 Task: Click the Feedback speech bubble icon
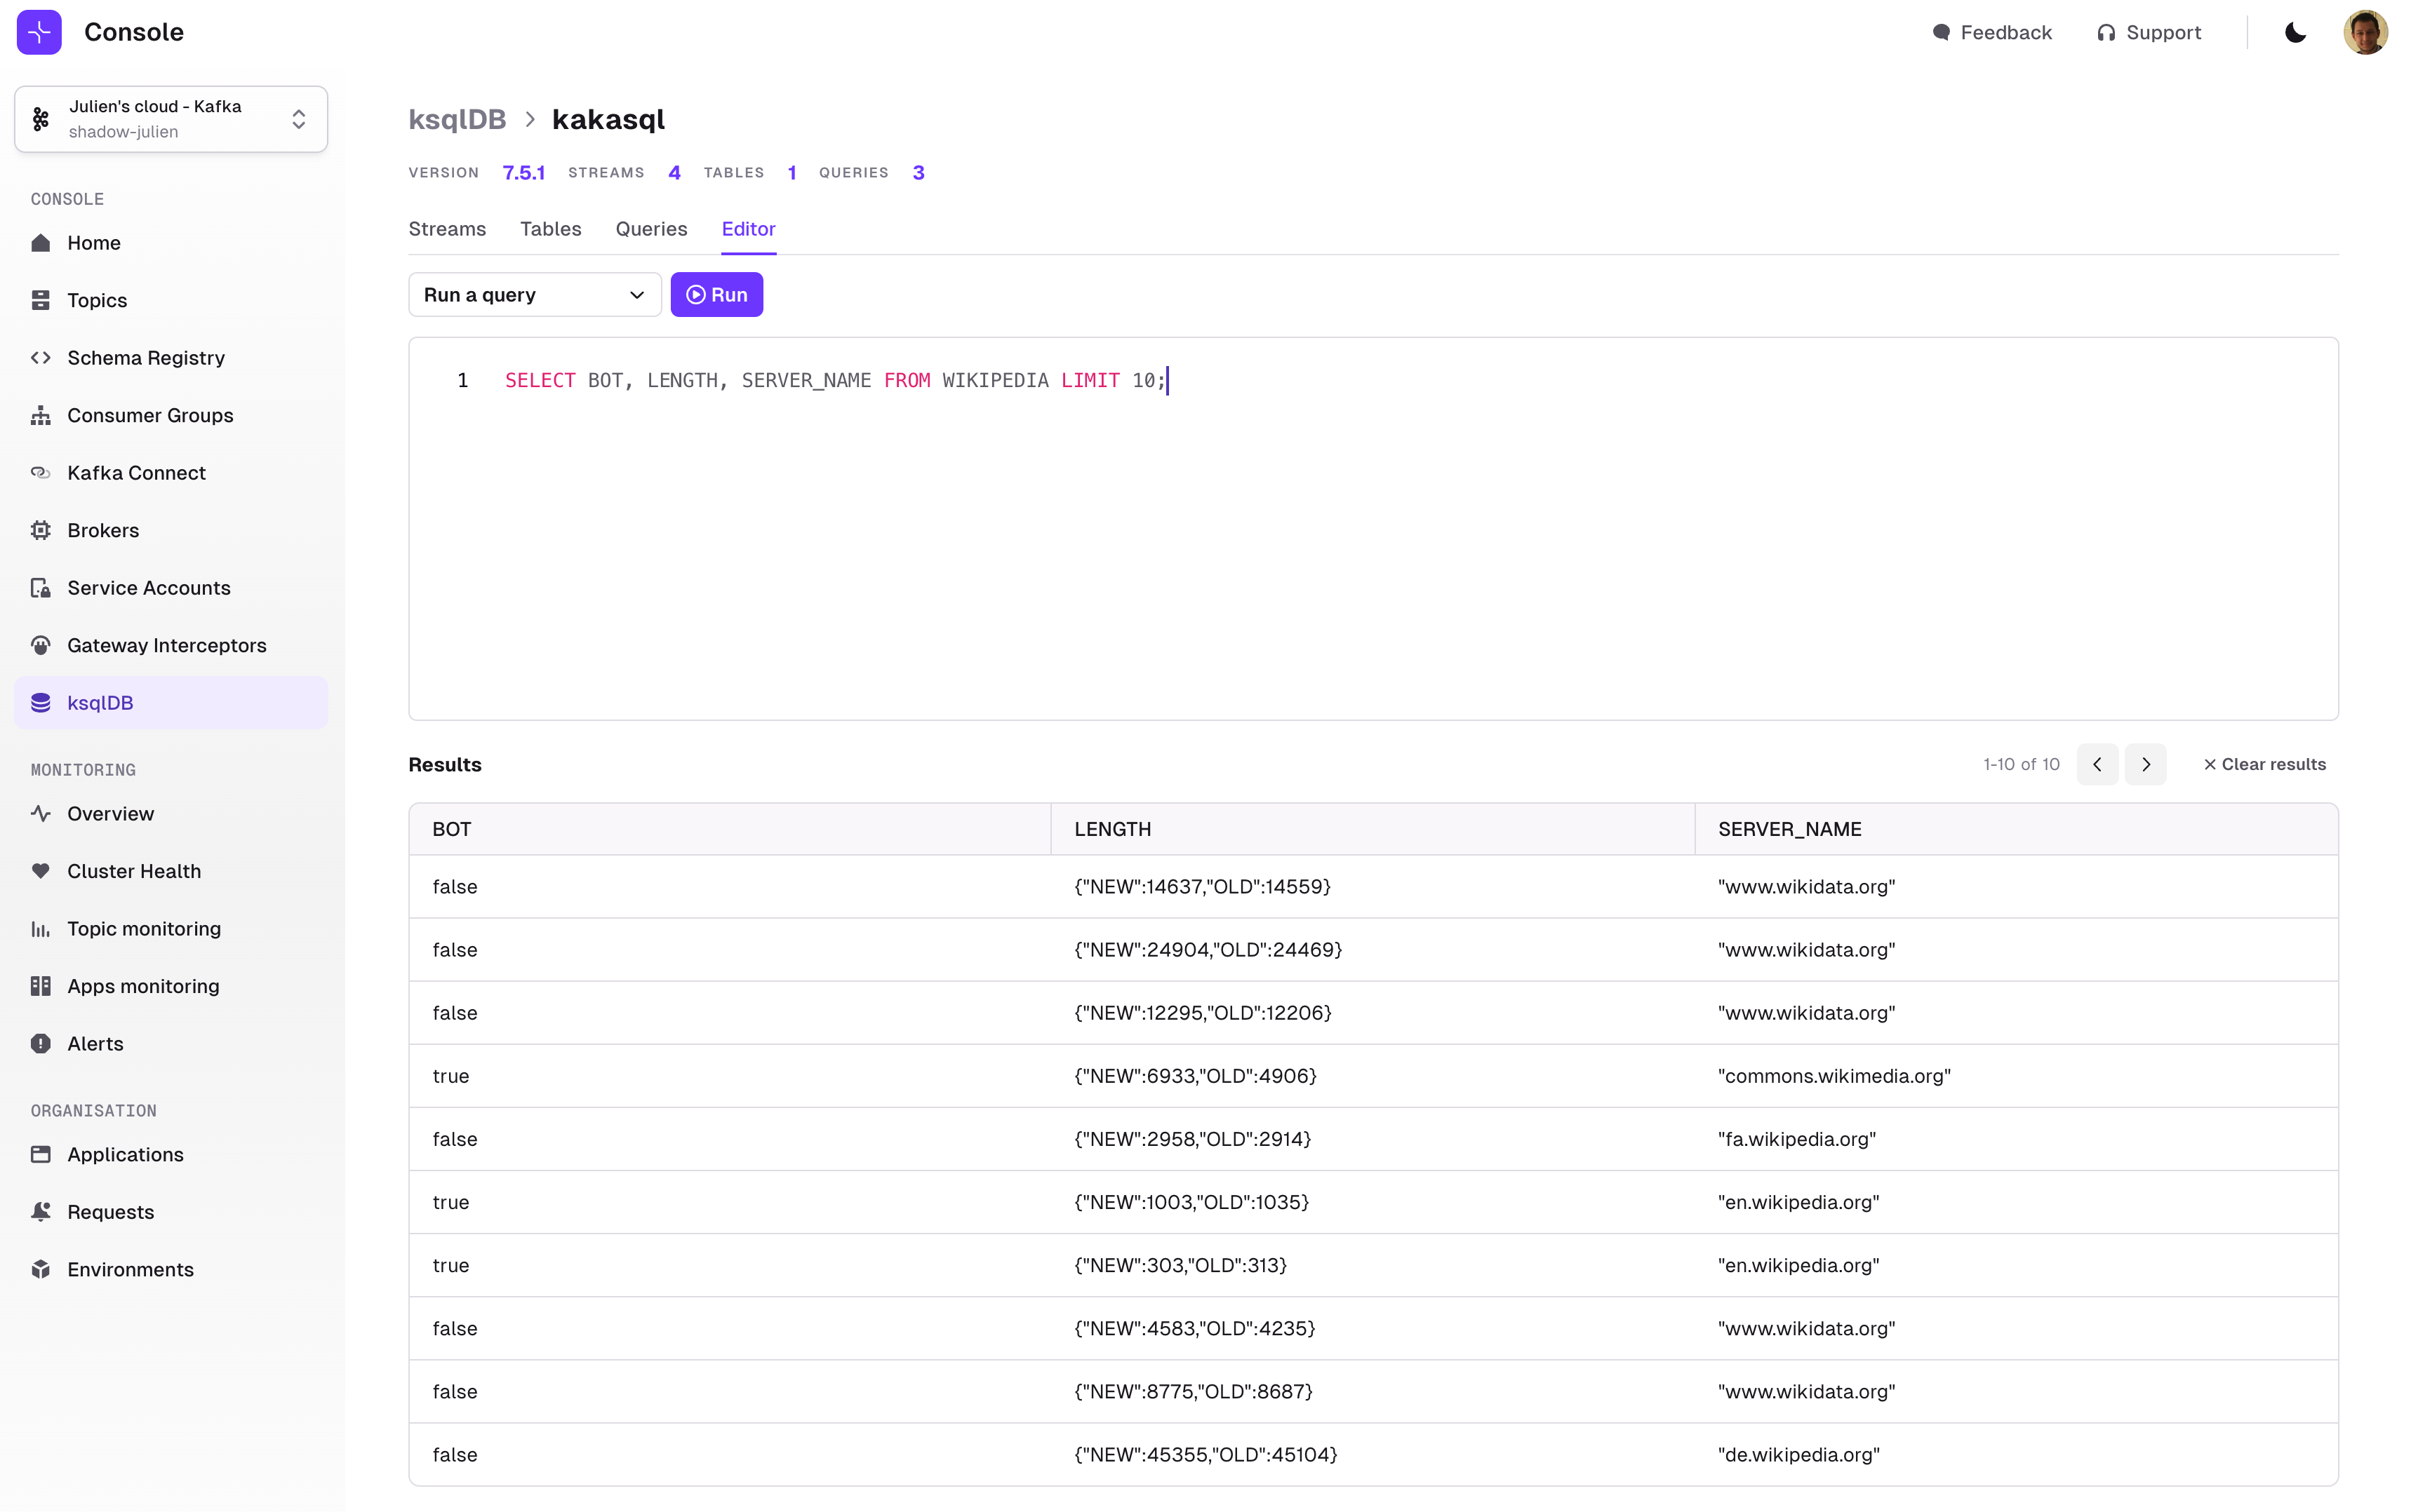[1941, 33]
